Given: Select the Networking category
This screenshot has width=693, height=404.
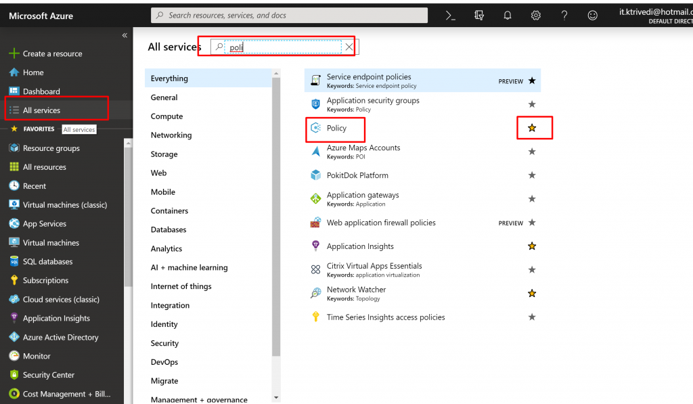Looking at the screenshot, I should coord(171,135).
